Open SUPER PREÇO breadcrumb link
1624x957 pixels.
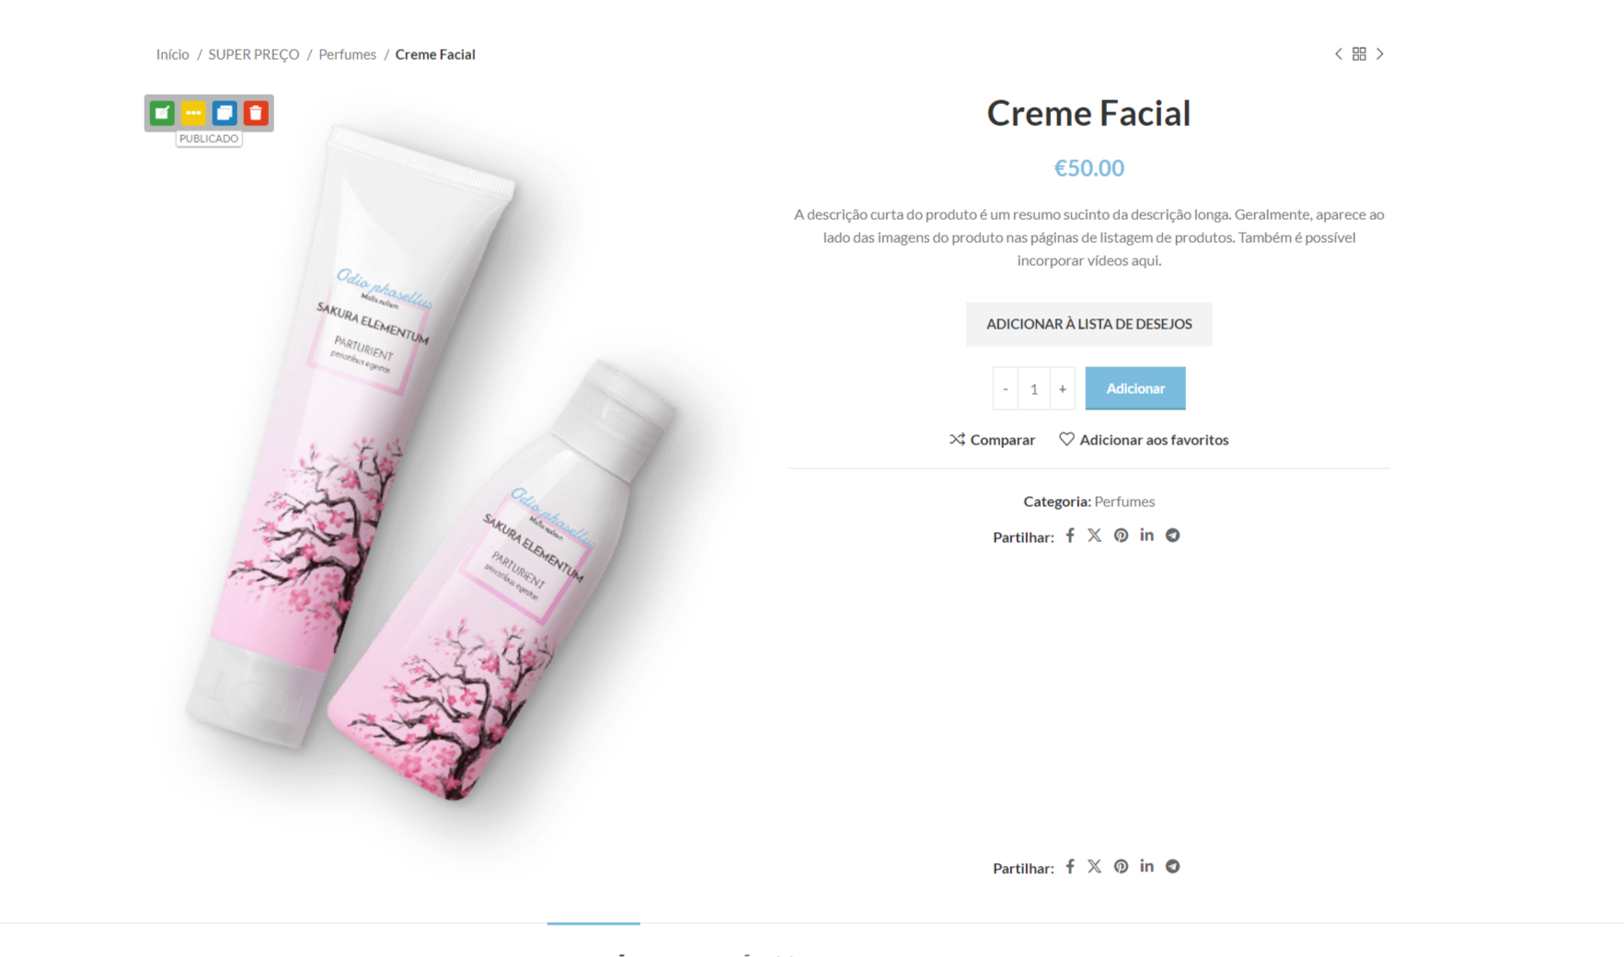tap(254, 54)
